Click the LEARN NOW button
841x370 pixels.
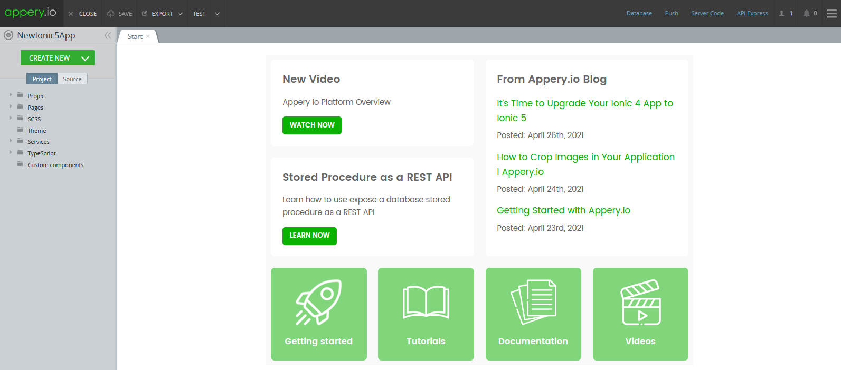(309, 236)
